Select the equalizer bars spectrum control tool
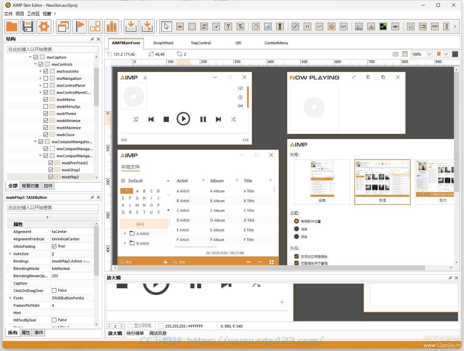 tap(371, 26)
